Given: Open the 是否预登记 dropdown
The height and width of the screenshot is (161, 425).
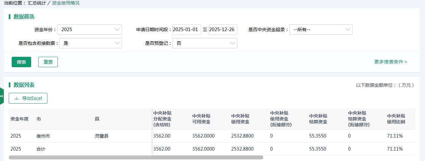Looking at the screenshot, I should (205, 43).
